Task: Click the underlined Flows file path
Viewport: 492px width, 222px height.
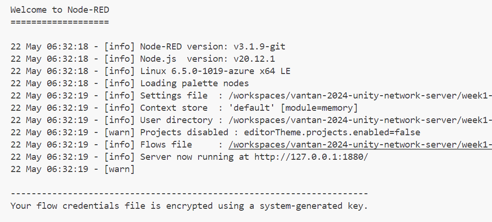Action: 360,145
